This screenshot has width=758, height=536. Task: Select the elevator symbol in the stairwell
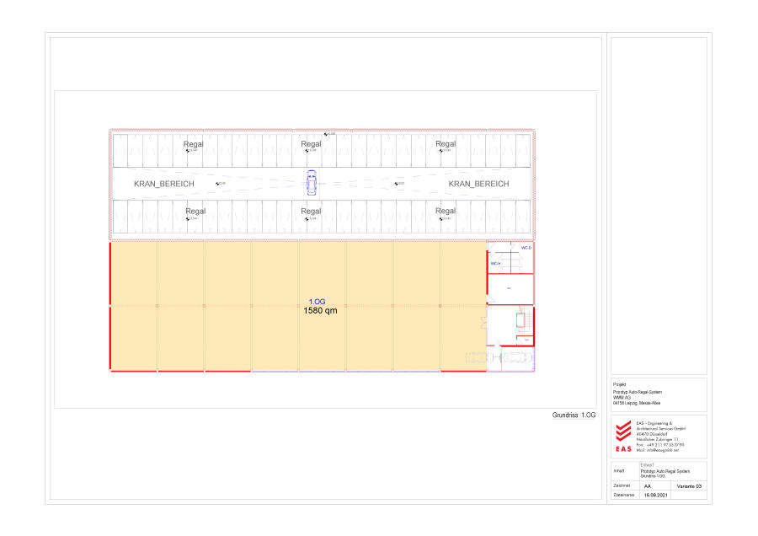tap(520, 322)
